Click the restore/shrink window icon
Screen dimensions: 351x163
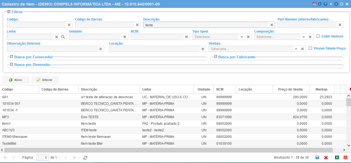click(x=342, y=4)
